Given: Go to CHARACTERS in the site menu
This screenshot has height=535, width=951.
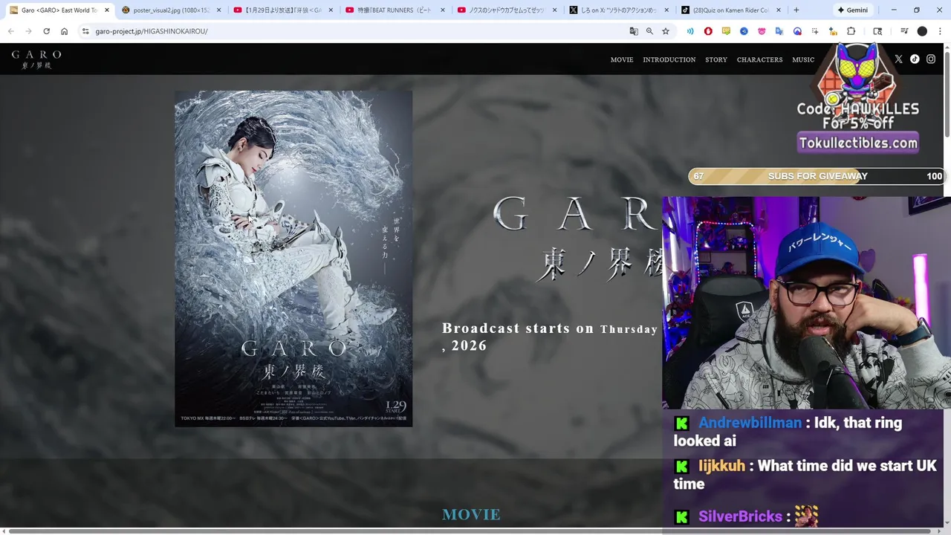Looking at the screenshot, I should point(759,59).
